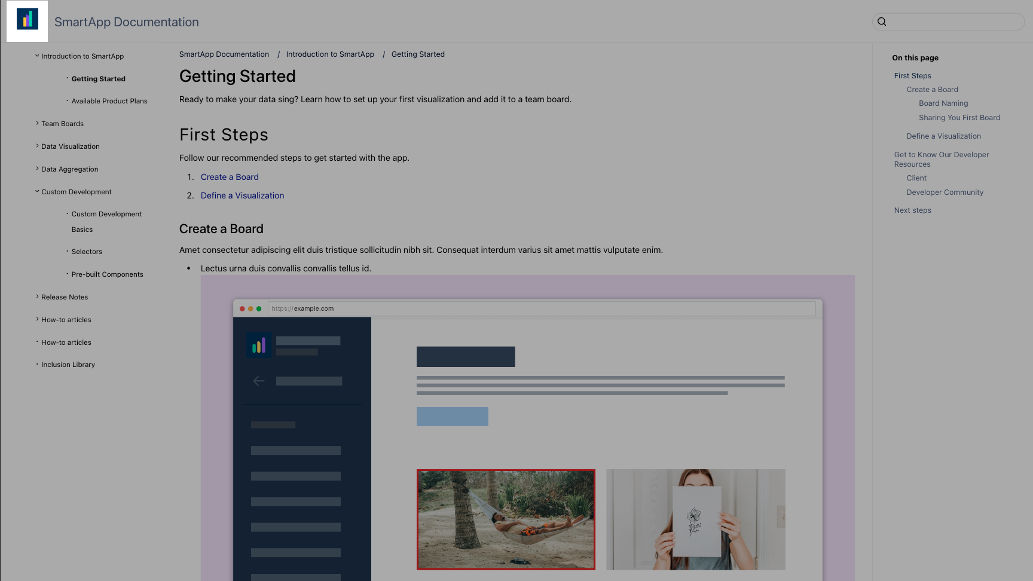Click the bar-chart logo inside the browser mockup sidebar

[258, 345]
